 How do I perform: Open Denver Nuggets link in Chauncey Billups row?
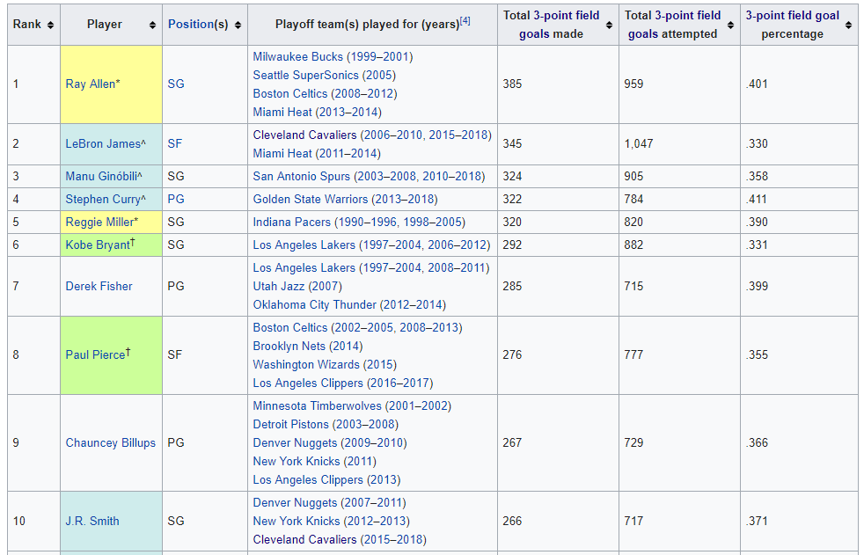295,442
